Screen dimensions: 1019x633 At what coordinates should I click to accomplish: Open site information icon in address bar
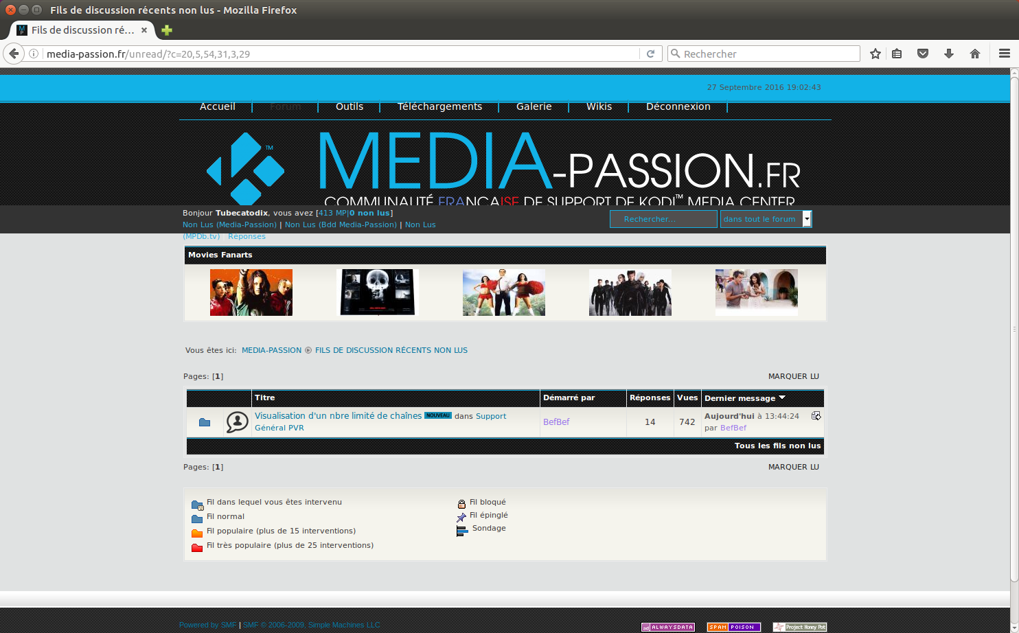tap(34, 54)
